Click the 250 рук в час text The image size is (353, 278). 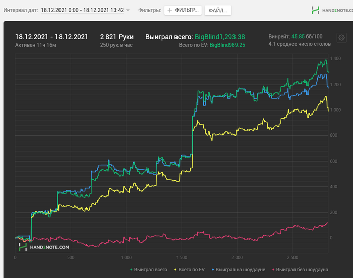pyautogui.click(x=116, y=45)
